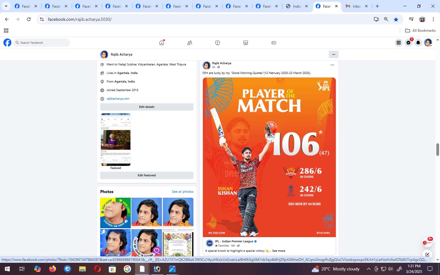The width and height of the screenshot is (440, 275).
Task: Close the active Facebook tab
Action: [x=336, y=6]
